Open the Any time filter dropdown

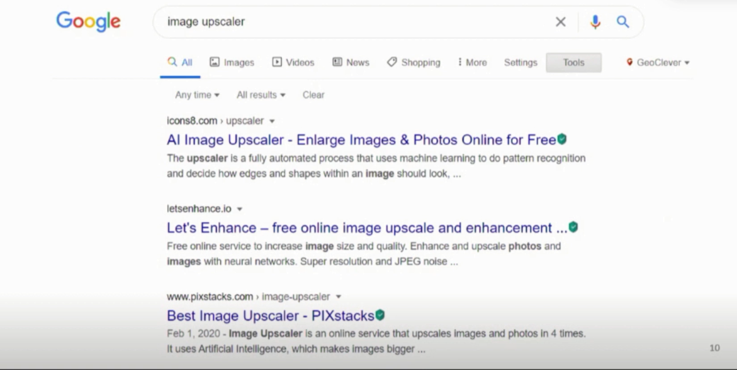coord(197,95)
